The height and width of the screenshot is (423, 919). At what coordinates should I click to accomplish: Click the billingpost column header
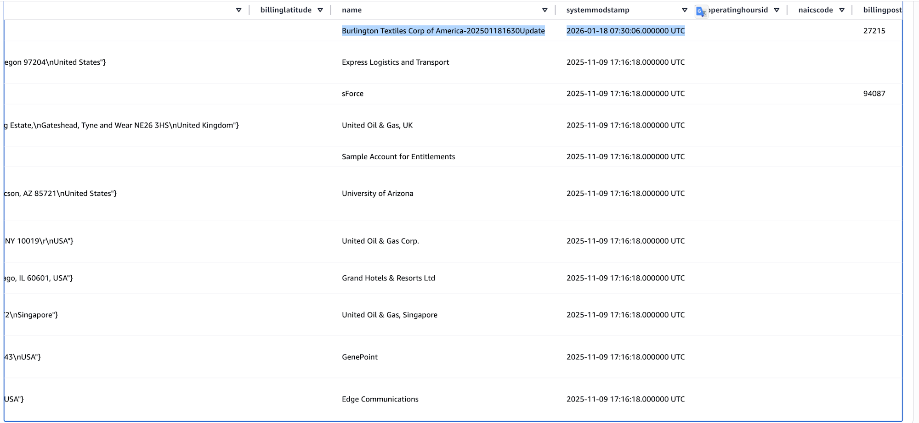tap(882, 10)
